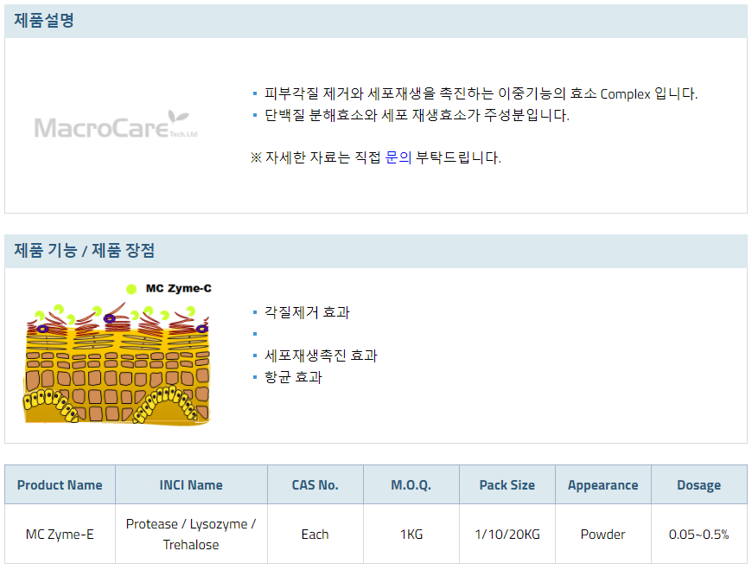
Task: Select the 제품설명 section heading
Action: [43, 21]
